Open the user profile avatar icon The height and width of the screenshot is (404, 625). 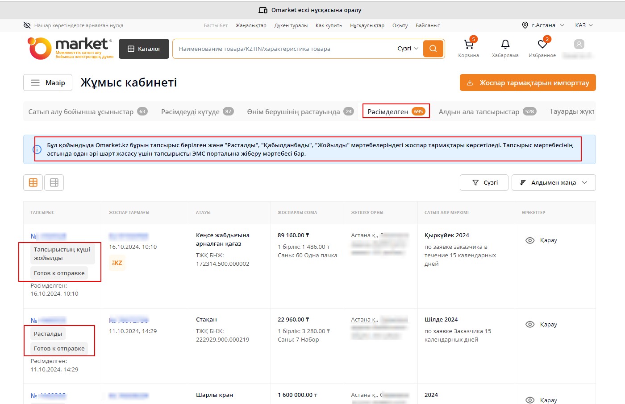pos(579,44)
